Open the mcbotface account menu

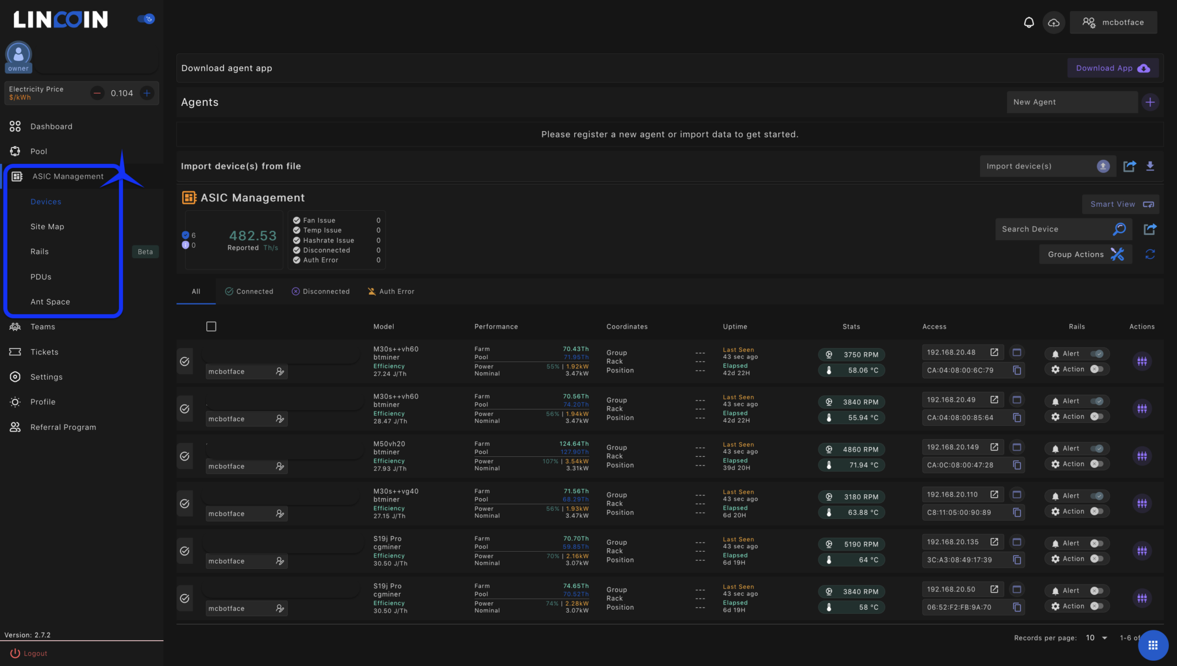pos(1113,22)
